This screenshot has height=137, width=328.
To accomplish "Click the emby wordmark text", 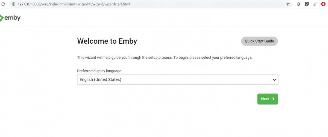I will tap(13, 18).
